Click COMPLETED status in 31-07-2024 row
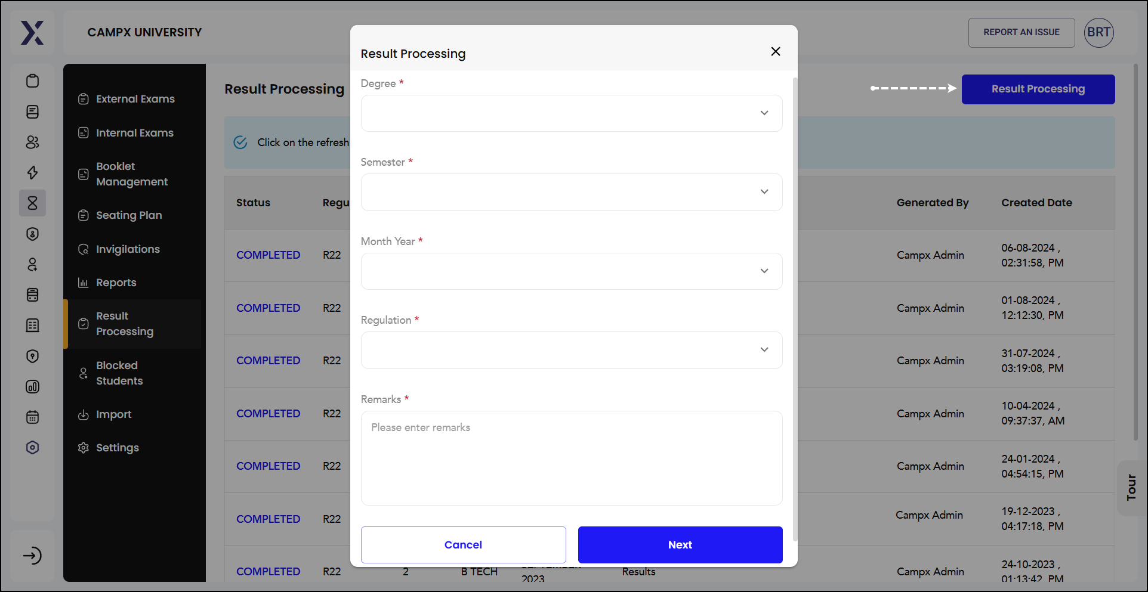1148x592 pixels. click(x=268, y=361)
